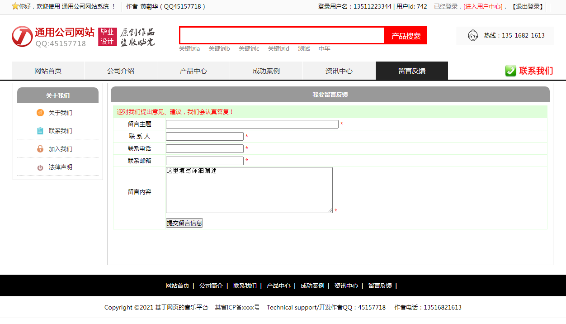Click the 关键词a search keyword link
566x324 pixels.
tap(189, 48)
